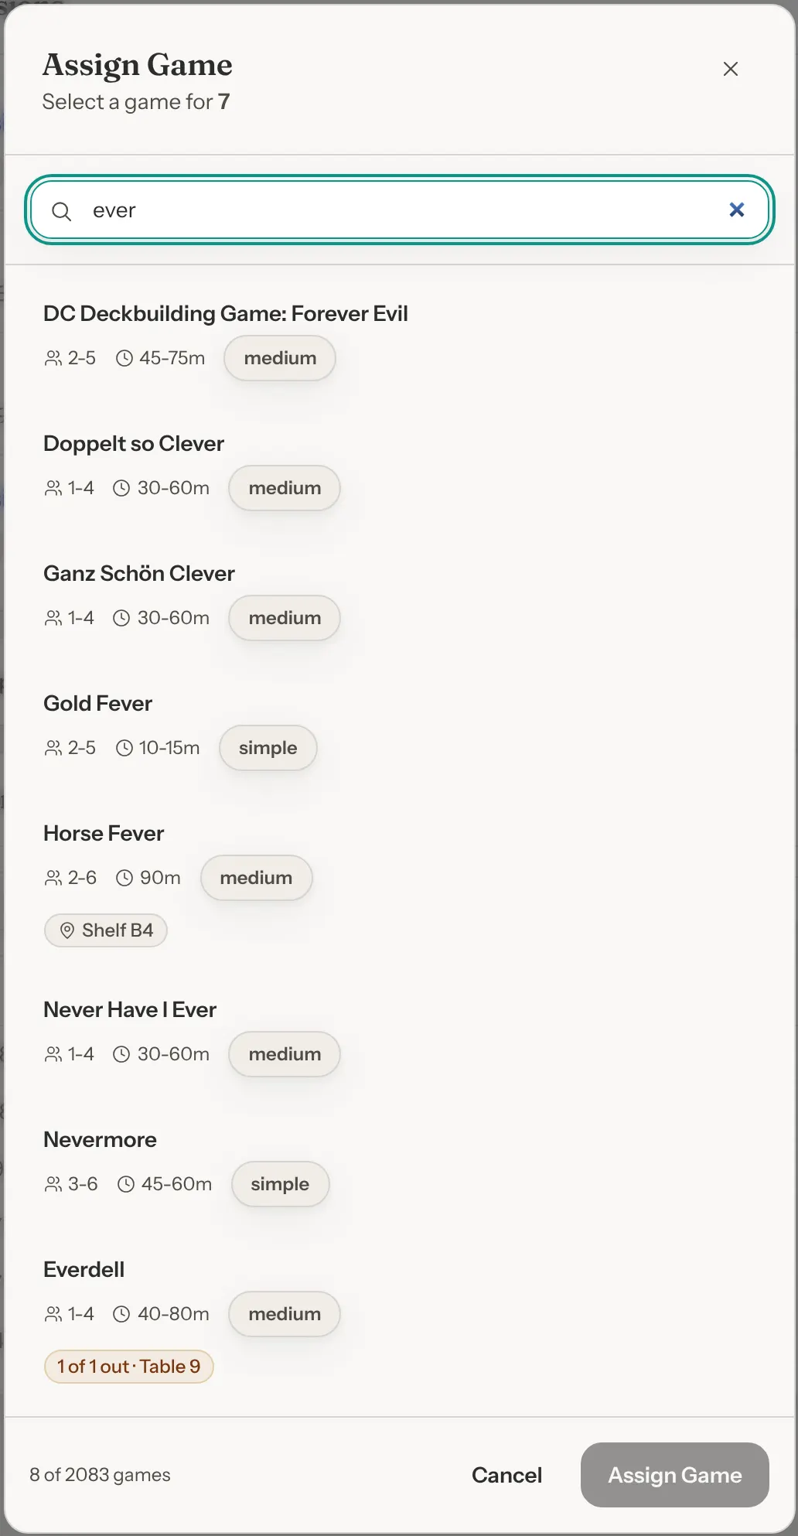Screen dimensions: 798x1536
Task: Click the simple tag on Nevermore
Action: 280,1184
